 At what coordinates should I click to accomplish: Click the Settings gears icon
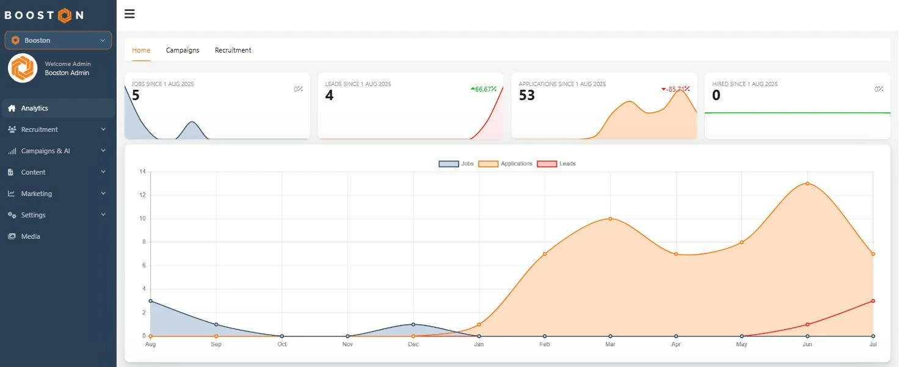point(12,215)
